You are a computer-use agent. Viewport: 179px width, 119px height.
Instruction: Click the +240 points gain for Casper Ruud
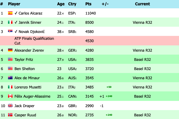coord(109,115)
